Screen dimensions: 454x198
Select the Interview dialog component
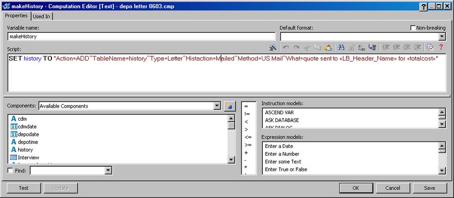[x=25, y=158]
